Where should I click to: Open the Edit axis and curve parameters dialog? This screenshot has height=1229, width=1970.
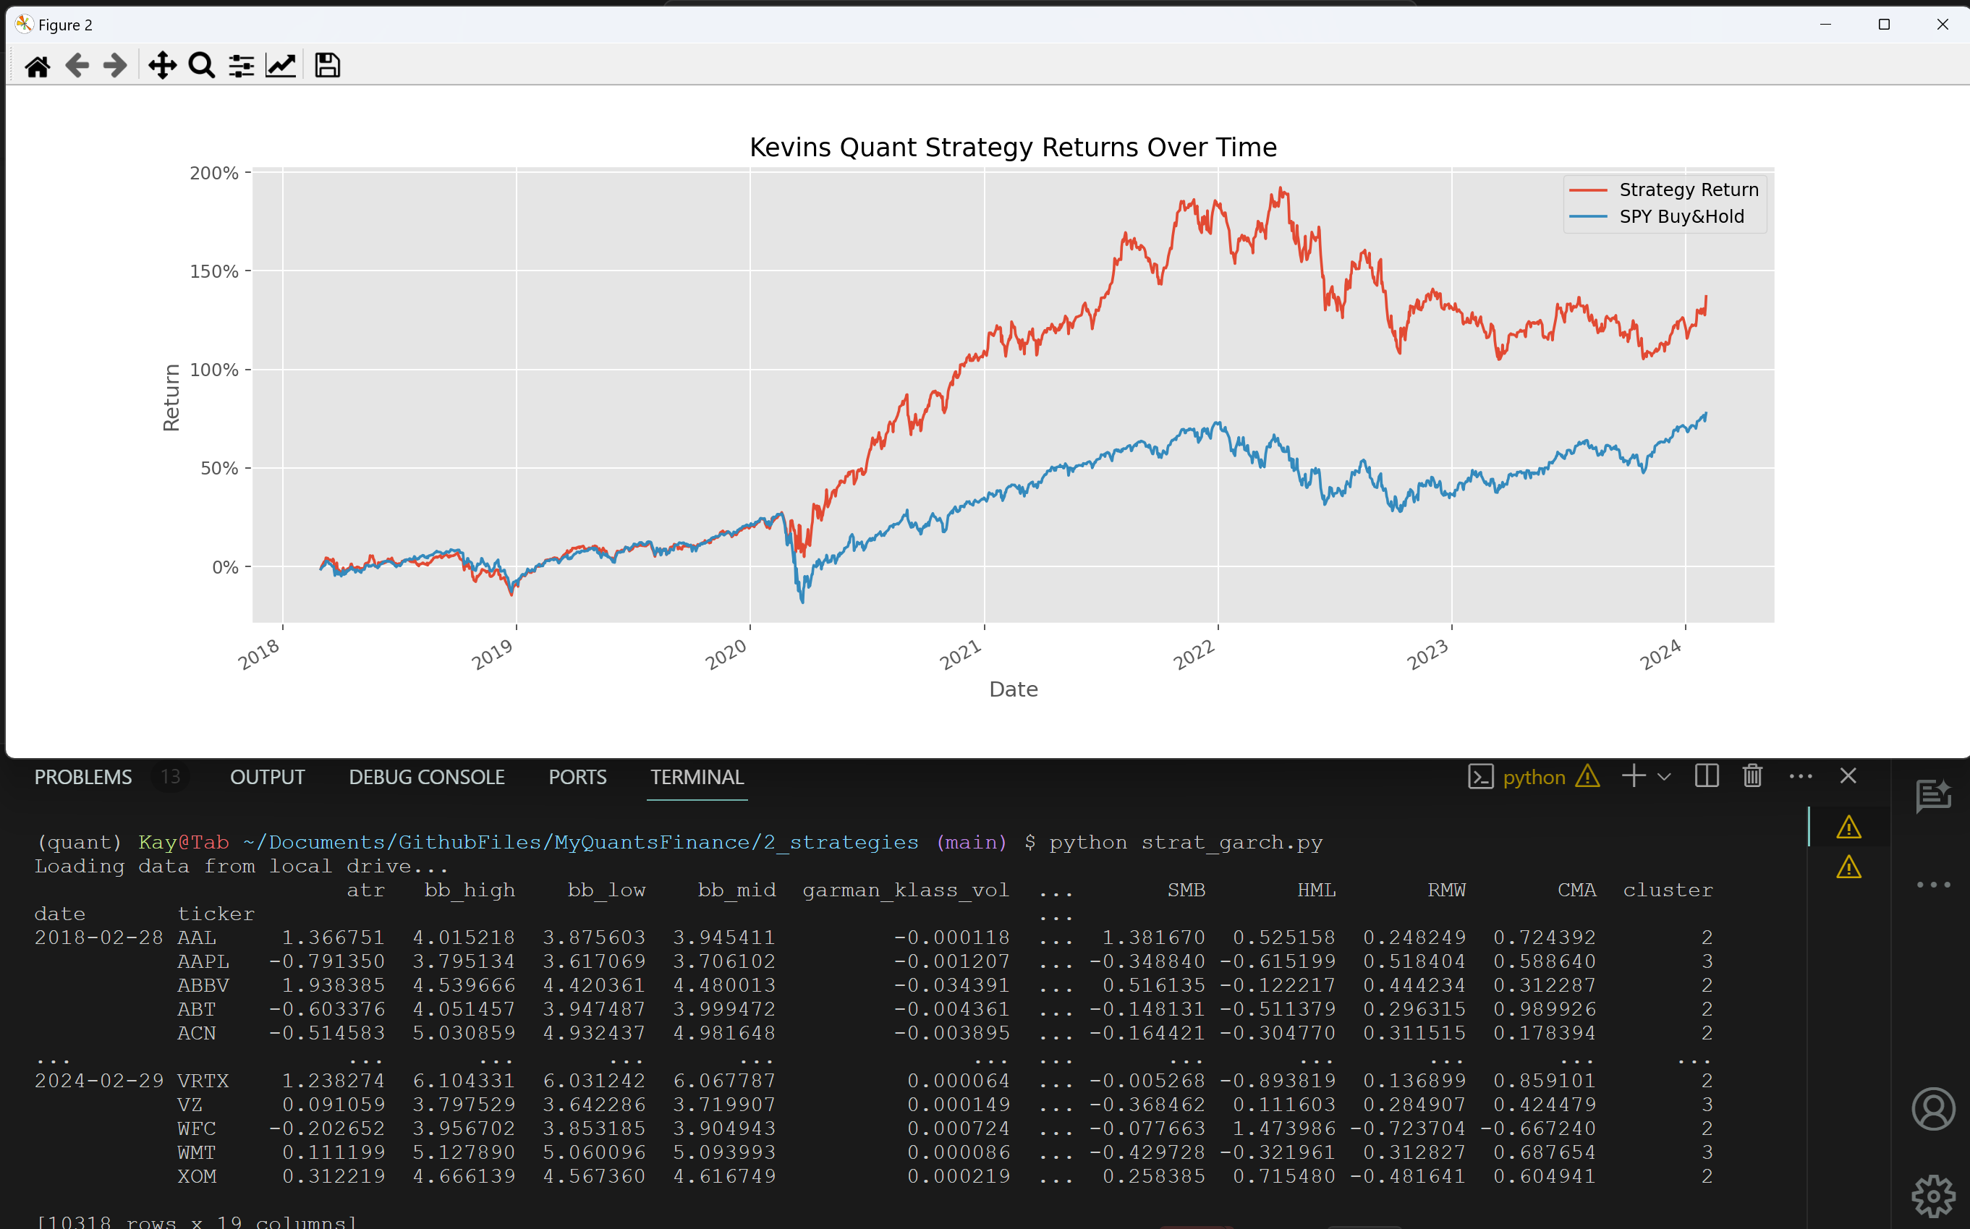pyautogui.click(x=281, y=66)
